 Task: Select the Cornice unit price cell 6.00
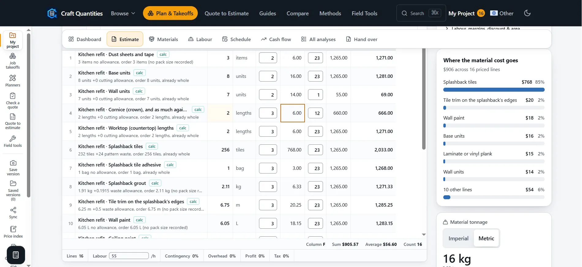[293, 113]
